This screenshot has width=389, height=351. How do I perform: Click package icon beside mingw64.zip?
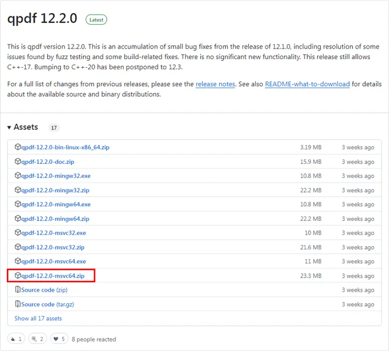point(18,218)
